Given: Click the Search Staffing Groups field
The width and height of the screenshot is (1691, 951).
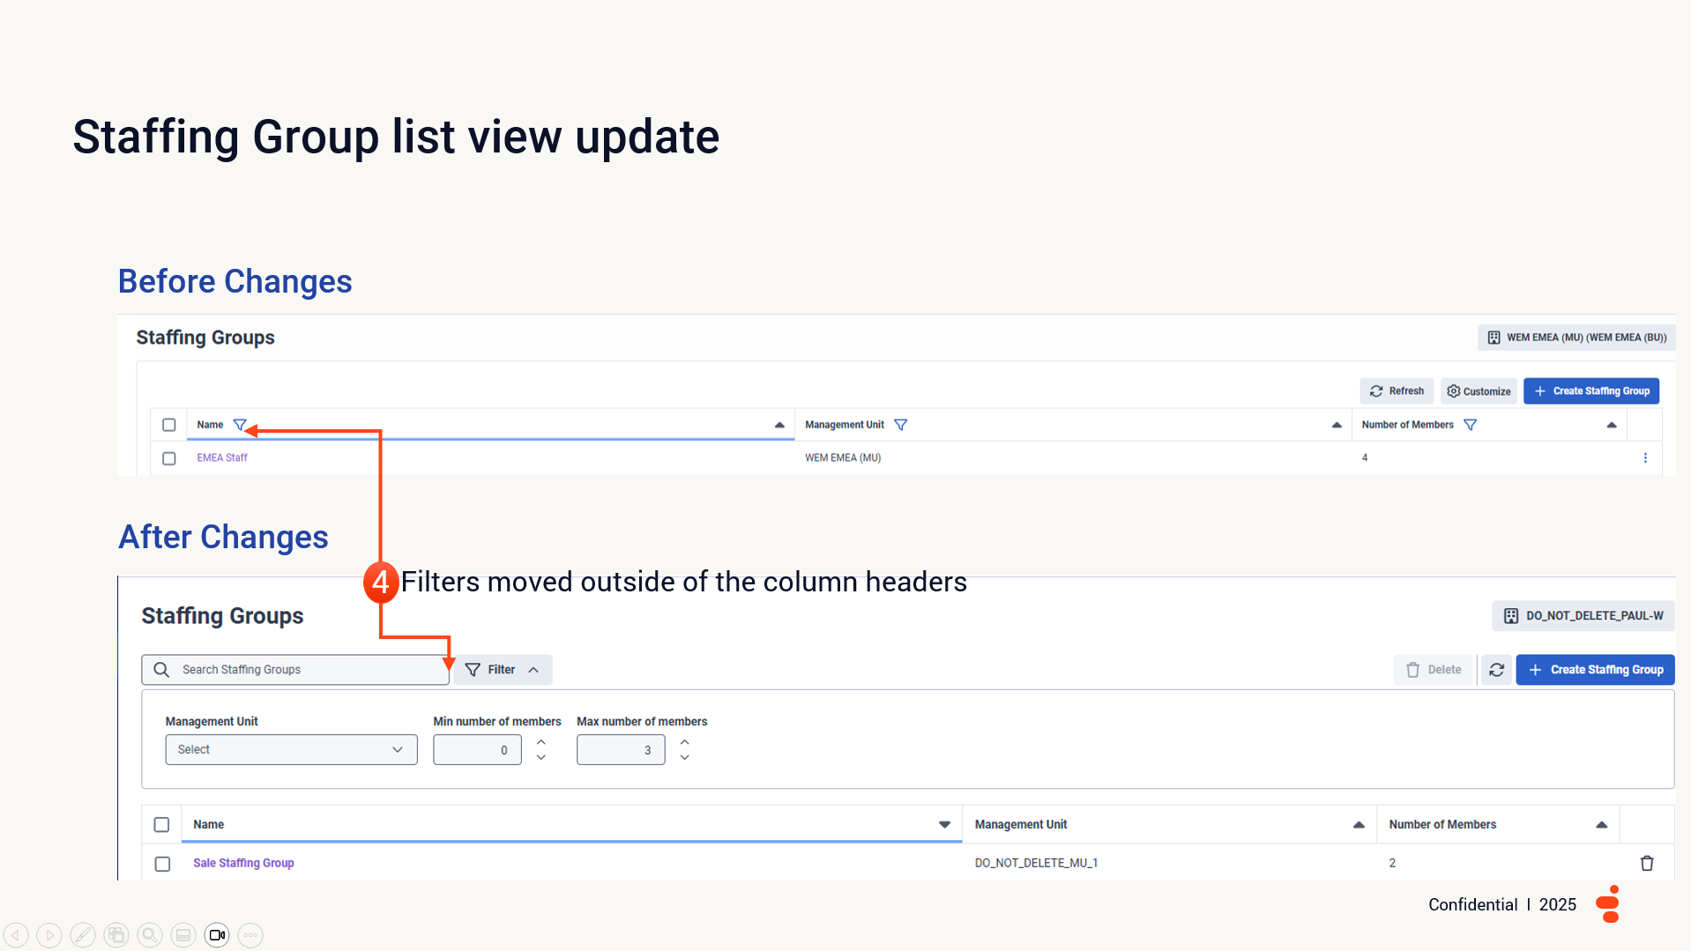Looking at the screenshot, I should pyautogui.click(x=309, y=670).
